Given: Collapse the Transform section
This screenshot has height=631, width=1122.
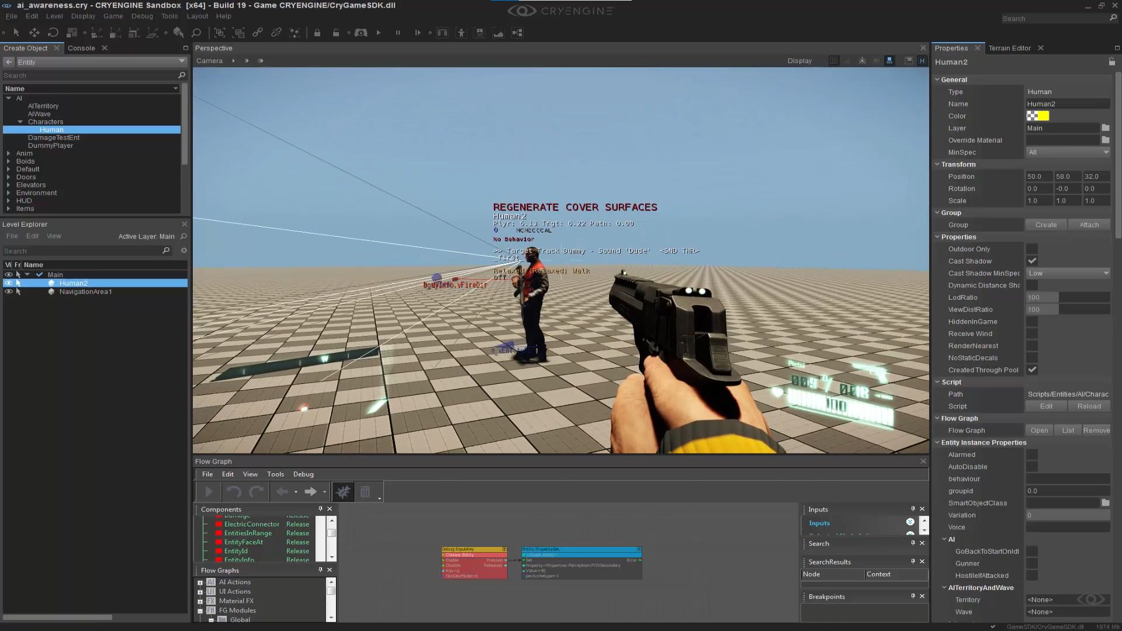Looking at the screenshot, I should 937,164.
